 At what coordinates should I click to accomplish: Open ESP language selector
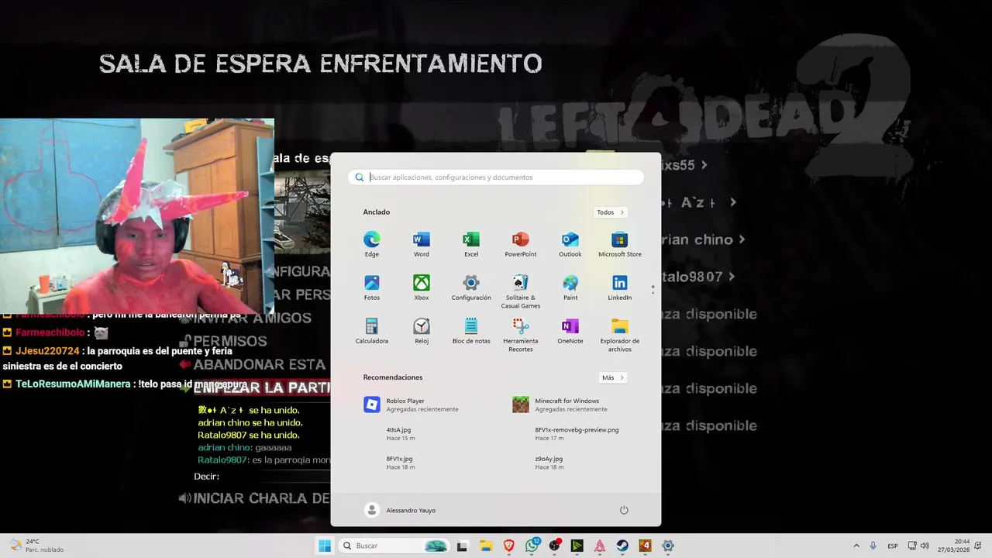pos(893,546)
